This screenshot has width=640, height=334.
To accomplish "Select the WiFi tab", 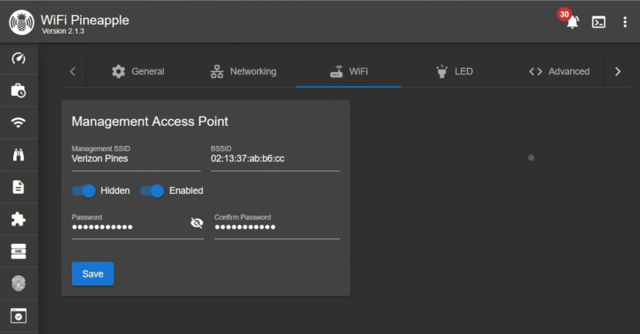I will coord(349,71).
